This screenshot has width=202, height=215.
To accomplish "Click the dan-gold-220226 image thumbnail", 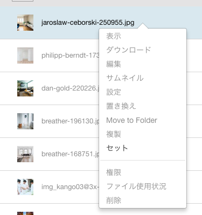I will coord(25,88).
